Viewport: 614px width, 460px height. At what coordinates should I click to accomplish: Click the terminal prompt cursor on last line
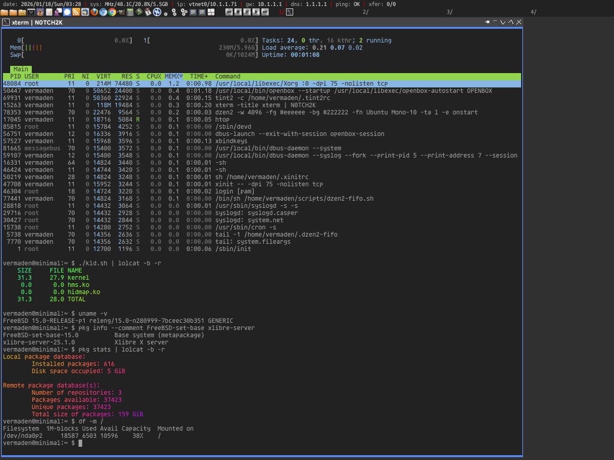click(x=80, y=443)
